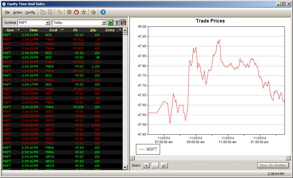Open the filter funnel icon
Viewport: 293px width, 178px height.
coord(117,23)
